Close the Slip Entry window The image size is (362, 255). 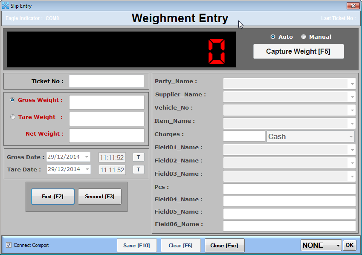pyautogui.click(x=353, y=6)
